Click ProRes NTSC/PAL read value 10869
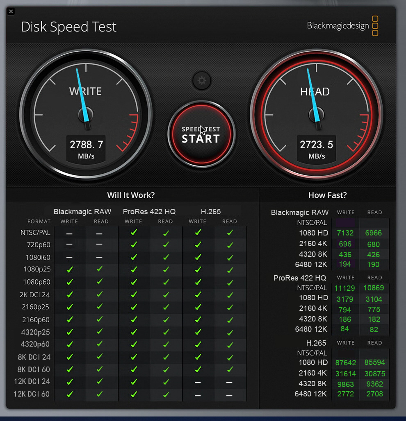This screenshot has height=421, width=406. click(x=374, y=288)
